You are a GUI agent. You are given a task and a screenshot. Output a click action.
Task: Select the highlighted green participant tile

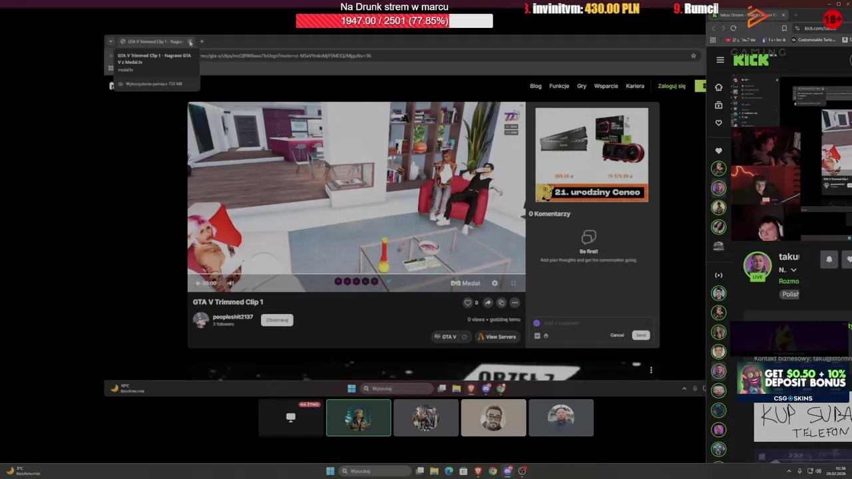pos(359,418)
